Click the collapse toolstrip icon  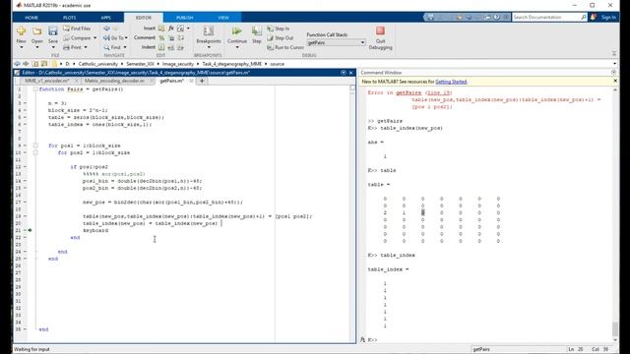(614, 53)
